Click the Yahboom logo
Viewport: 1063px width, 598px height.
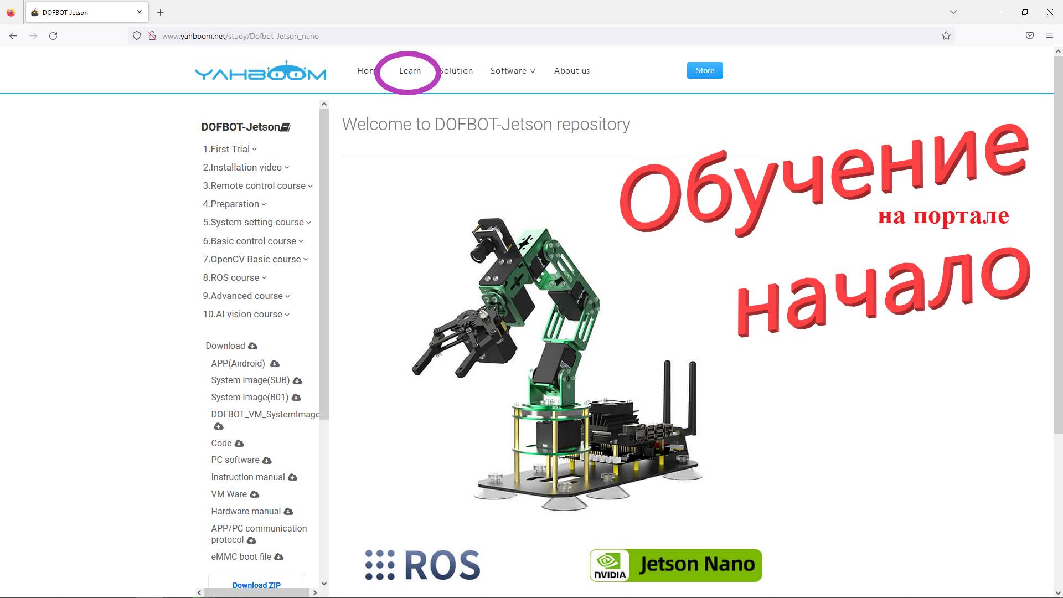260,70
